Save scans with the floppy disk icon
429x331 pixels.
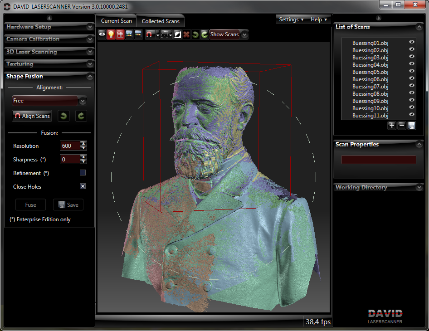click(412, 126)
